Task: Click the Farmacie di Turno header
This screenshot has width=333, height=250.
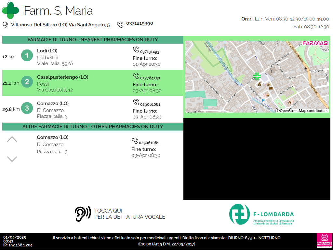Action: 93,40
